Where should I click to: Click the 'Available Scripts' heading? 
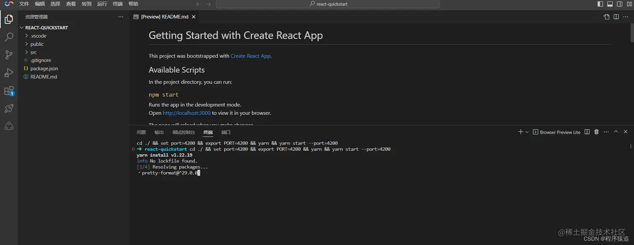coord(177,70)
